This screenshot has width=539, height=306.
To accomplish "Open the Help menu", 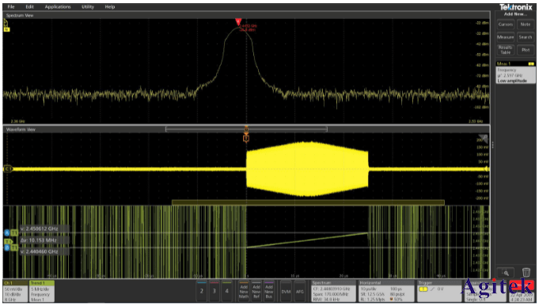I will [x=110, y=6].
